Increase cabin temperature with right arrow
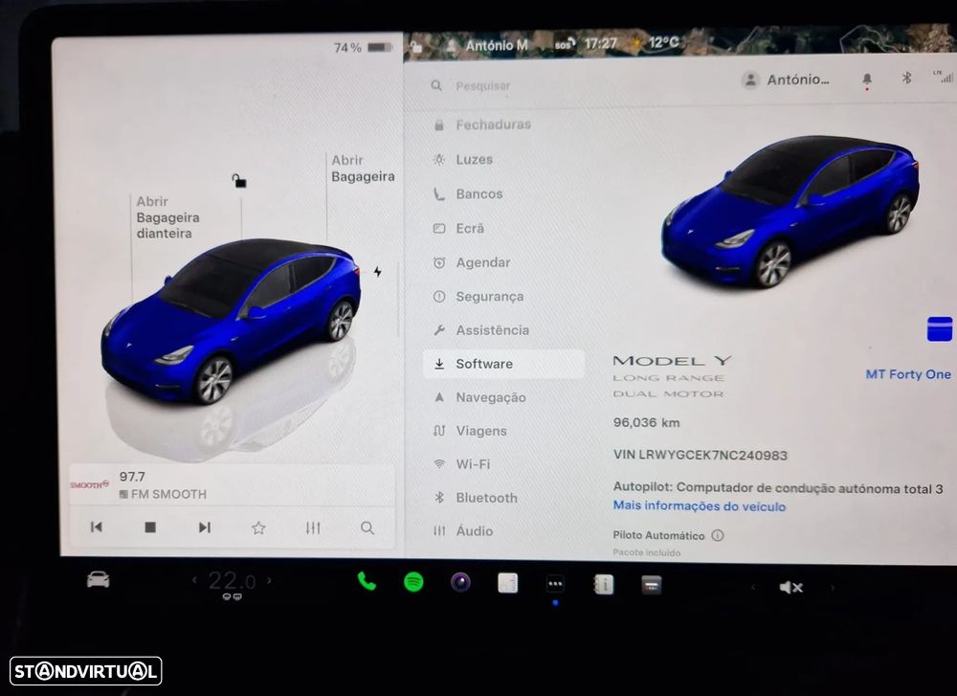The height and width of the screenshot is (696, 957). pos(269,580)
